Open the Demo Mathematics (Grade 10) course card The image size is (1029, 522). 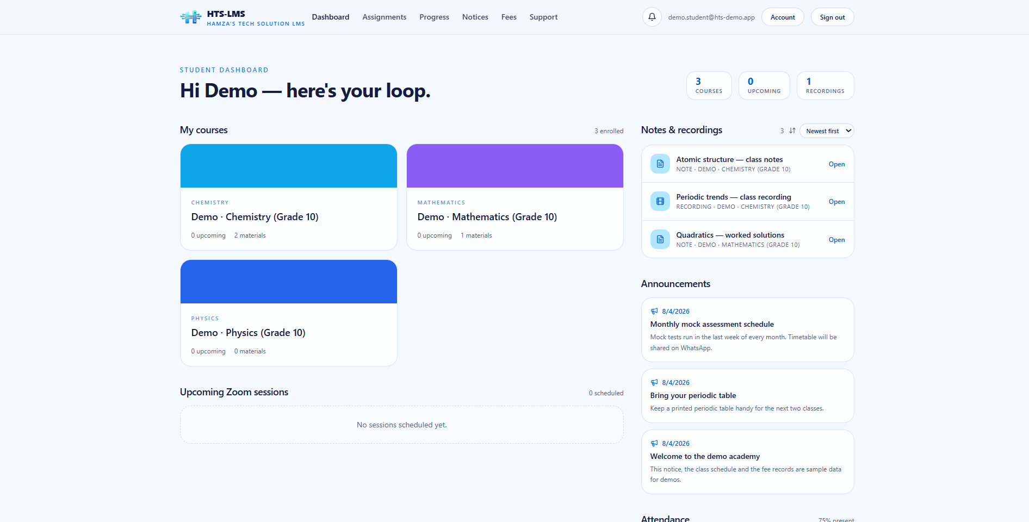tap(515, 197)
